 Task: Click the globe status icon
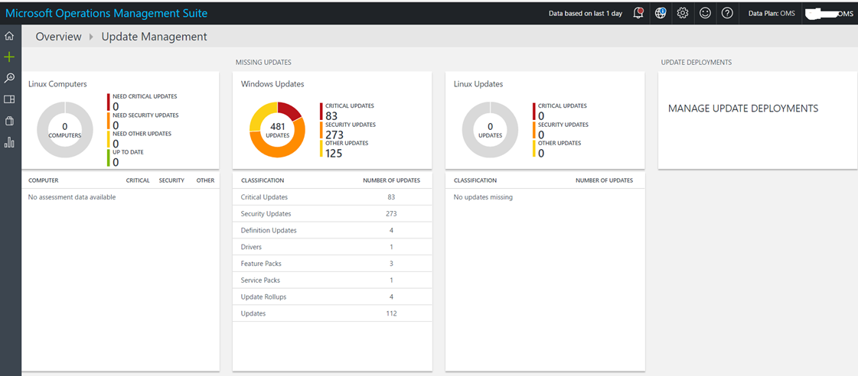[661, 13]
